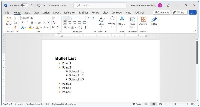The height and width of the screenshot is (107, 200).
Task: Click the Multilevel list icon
Action: point(80,18)
